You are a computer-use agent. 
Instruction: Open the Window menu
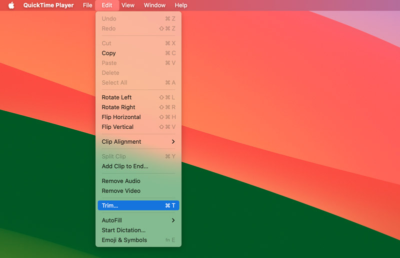pyautogui.click(x=154, y=5)
